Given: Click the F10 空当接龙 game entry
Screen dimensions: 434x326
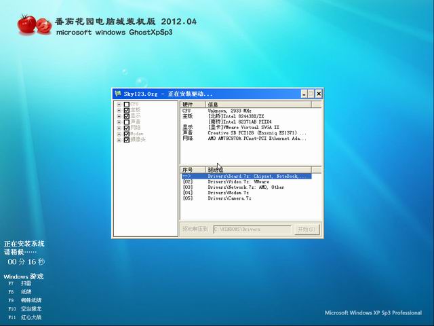Looking at the screenshot, I should tap(25, 309).
